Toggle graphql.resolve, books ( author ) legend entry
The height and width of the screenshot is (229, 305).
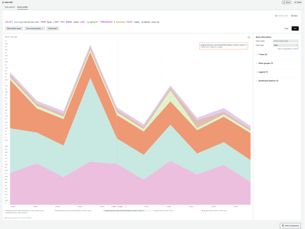click(x=16, y=213)
